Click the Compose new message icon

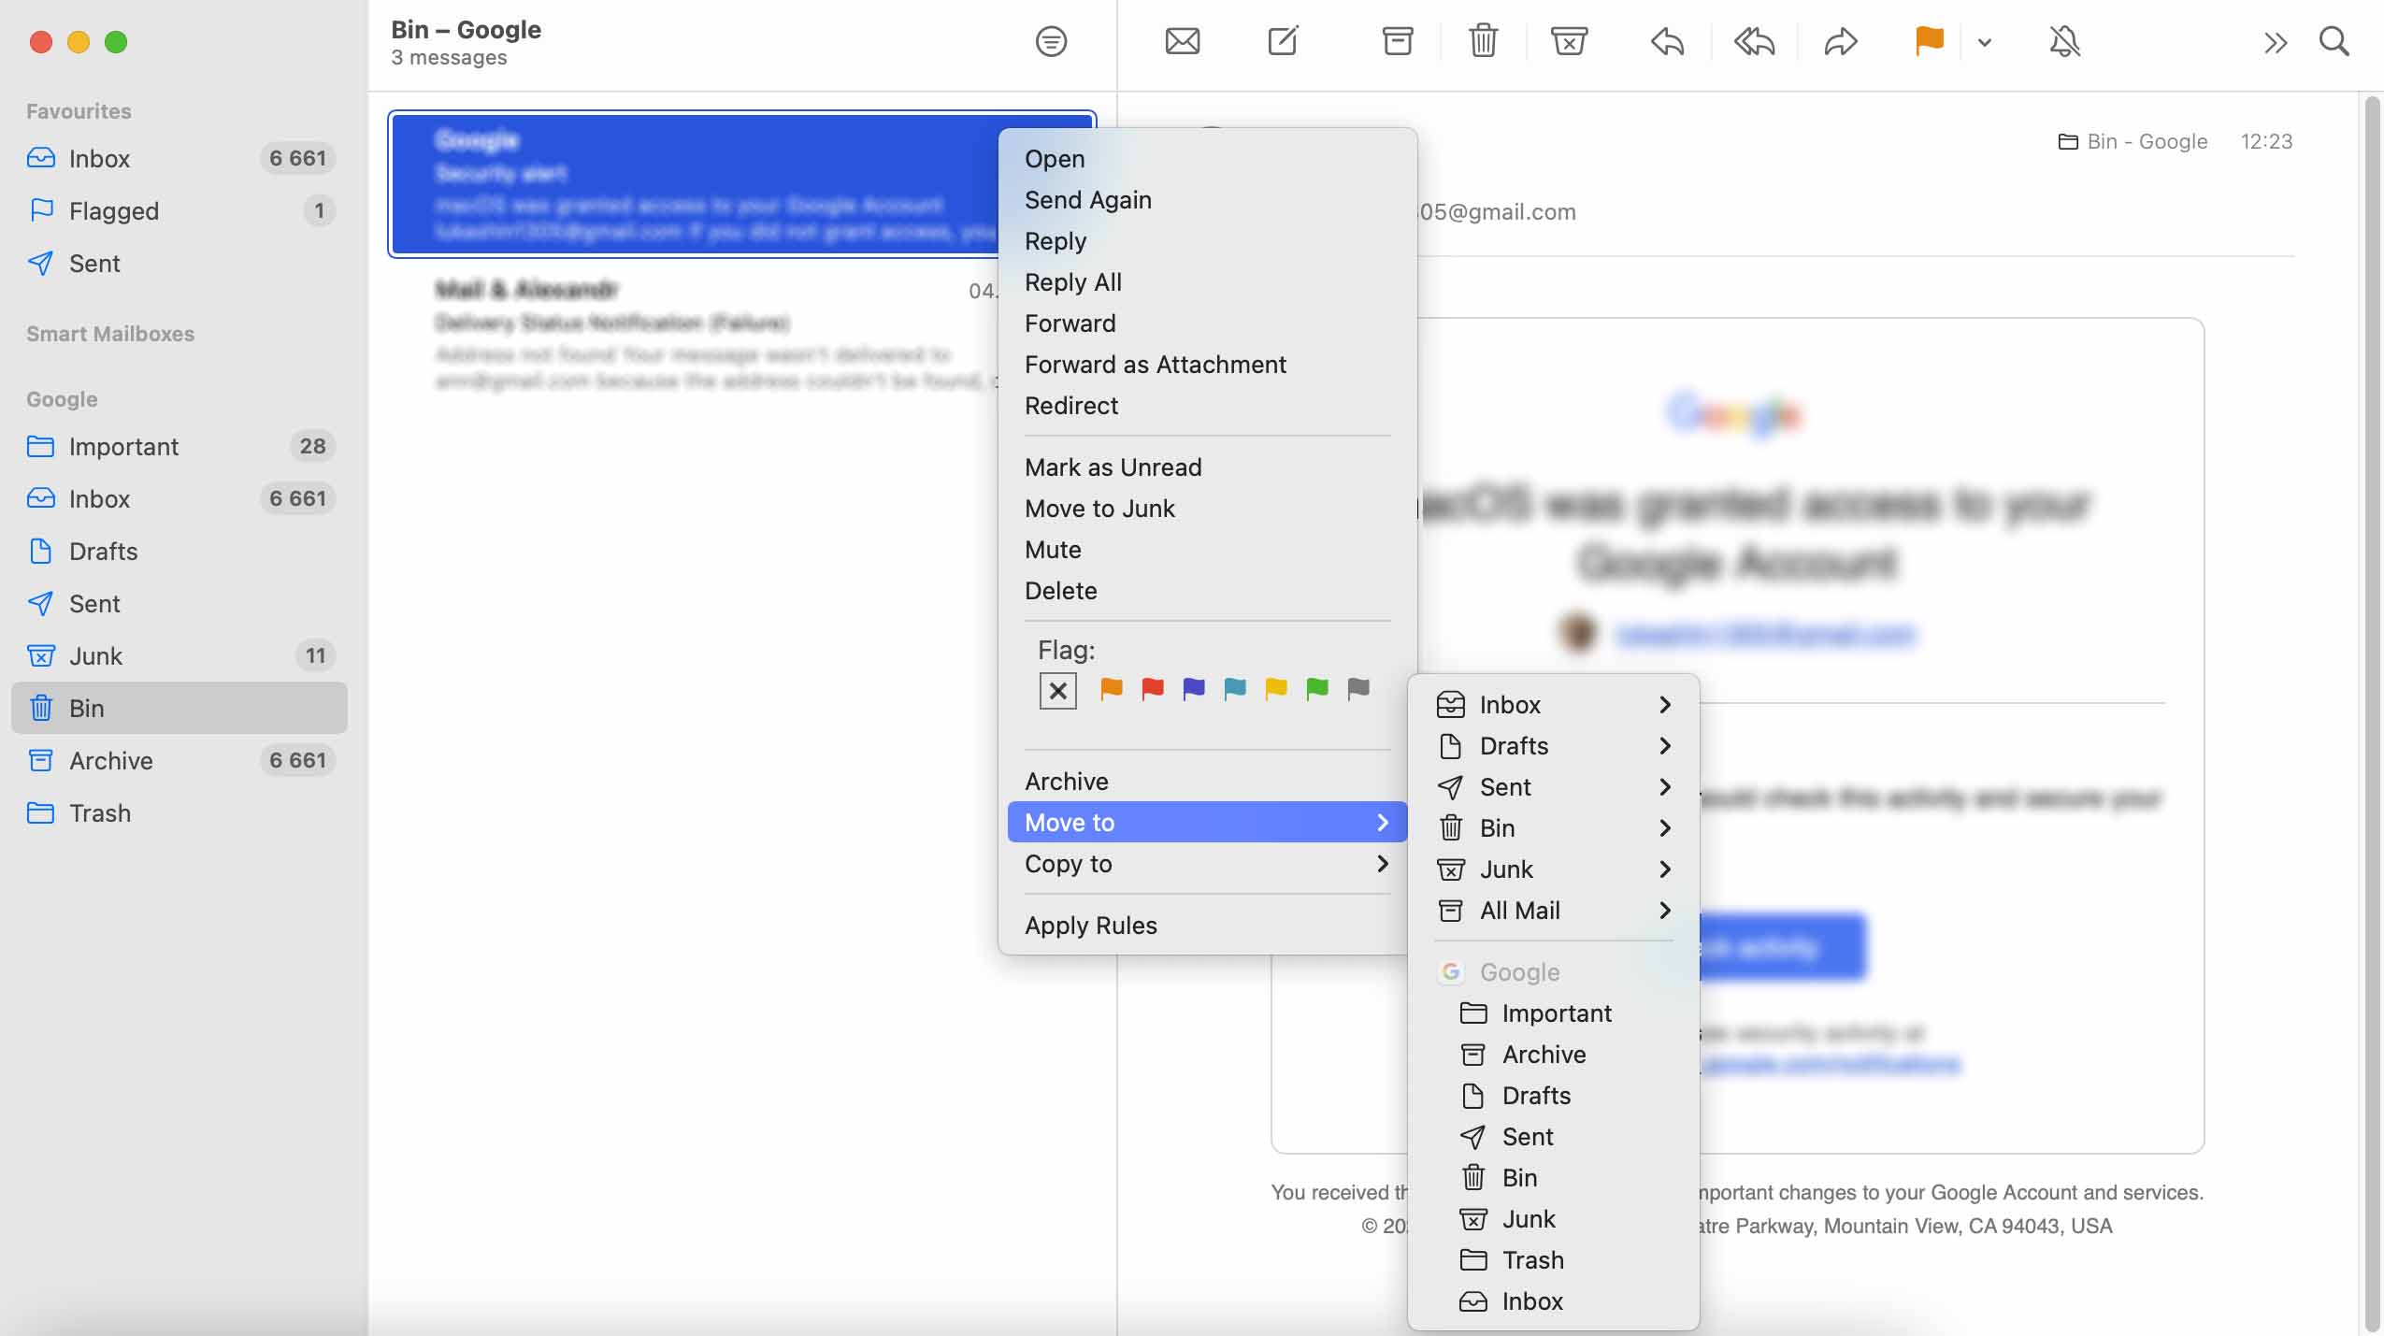tap(1284, 43)
